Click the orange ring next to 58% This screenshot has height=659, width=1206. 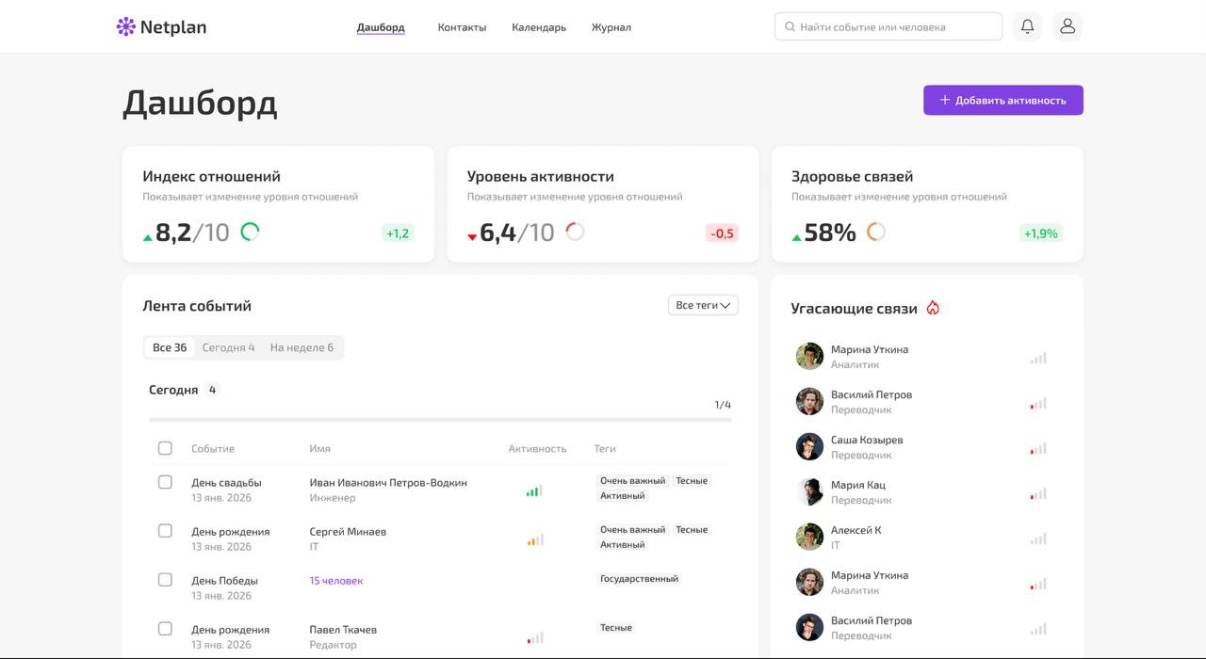[876, 232]
